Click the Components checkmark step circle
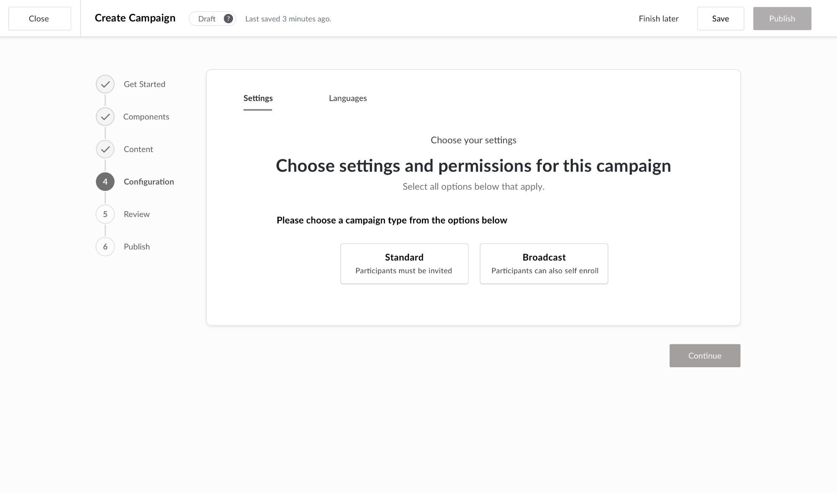 click(105, 117)
